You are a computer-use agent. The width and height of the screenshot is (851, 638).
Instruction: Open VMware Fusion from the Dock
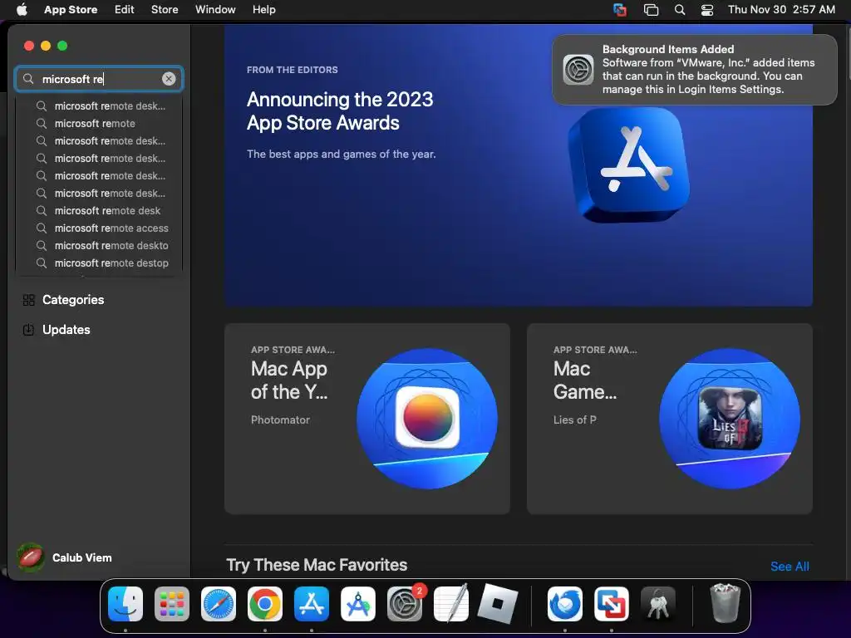tap(612, 604)
